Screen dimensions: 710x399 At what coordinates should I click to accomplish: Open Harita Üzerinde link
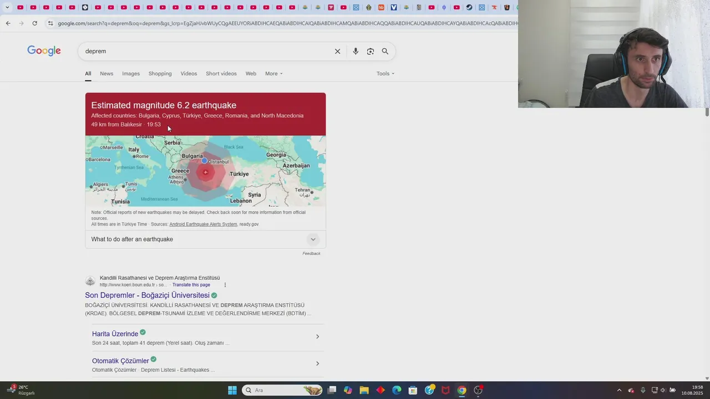coord(115,334)
